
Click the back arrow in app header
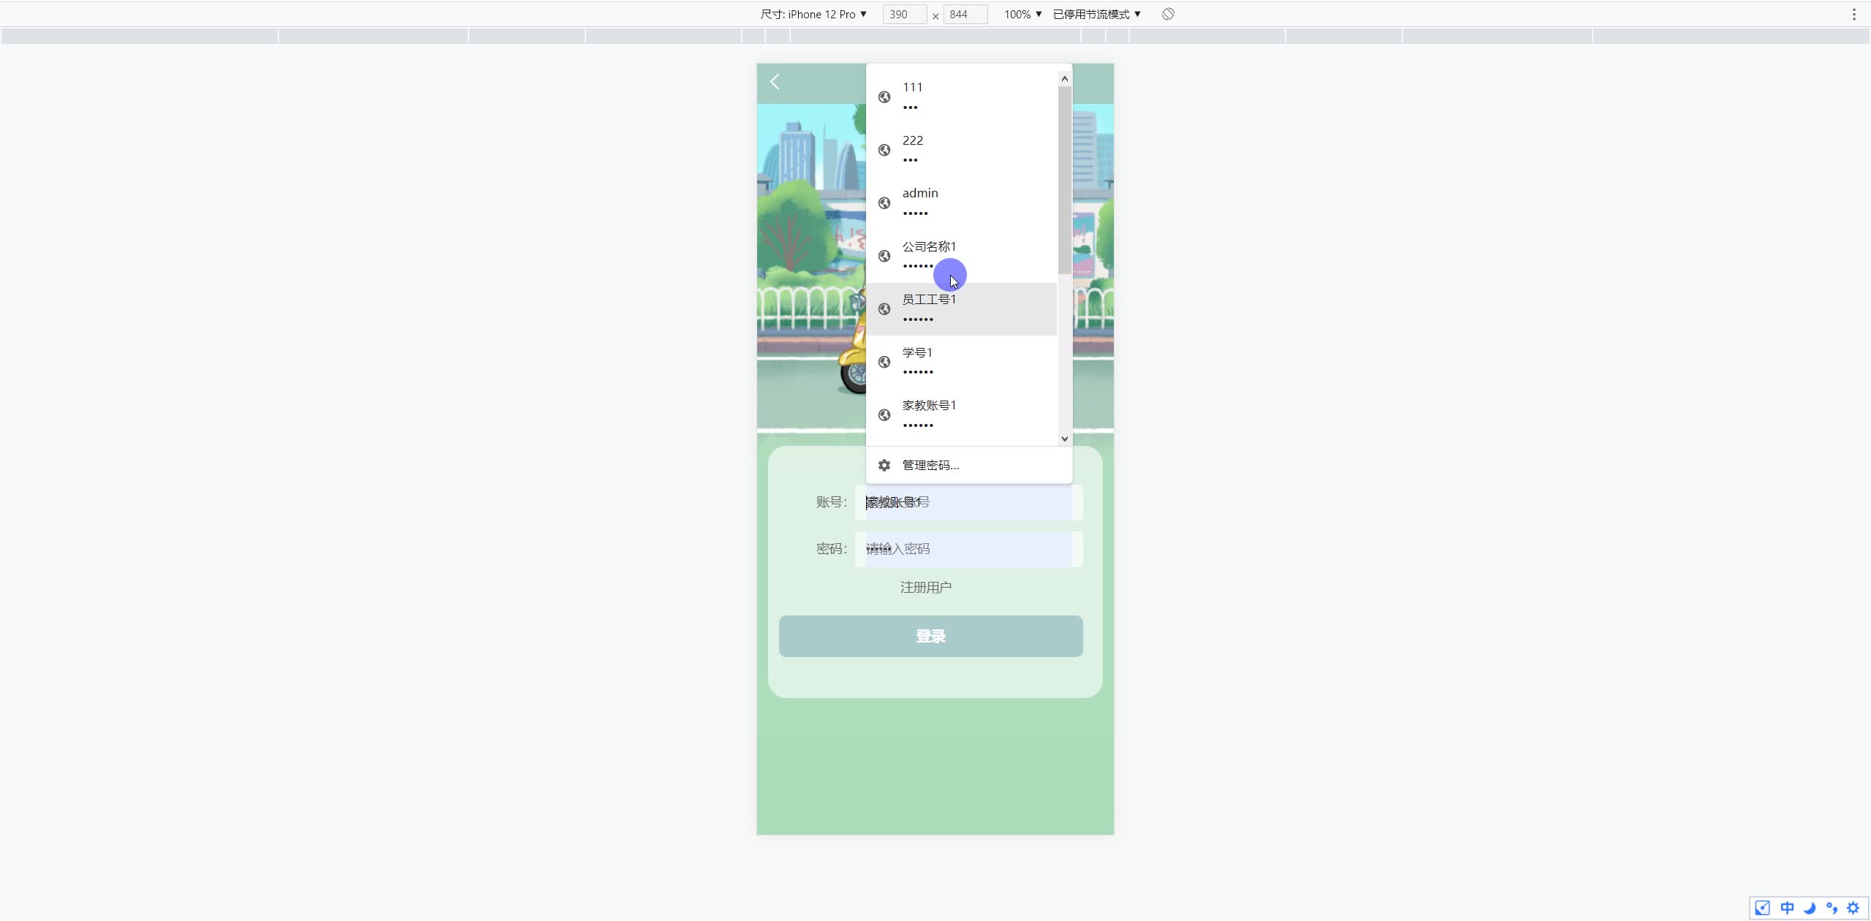[x=775, y=82]
